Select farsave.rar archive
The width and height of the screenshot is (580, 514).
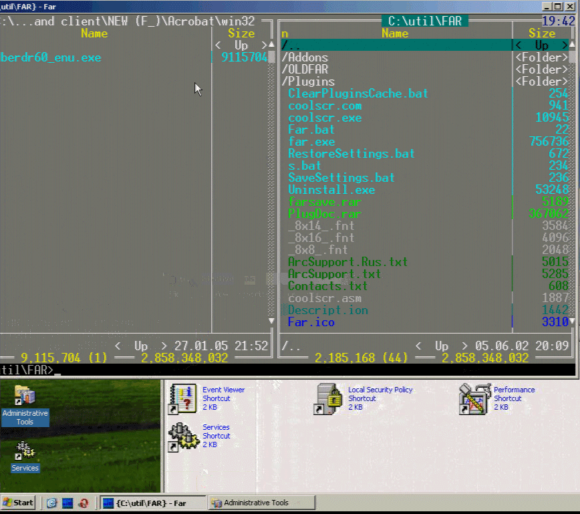[x=324, y=202]
